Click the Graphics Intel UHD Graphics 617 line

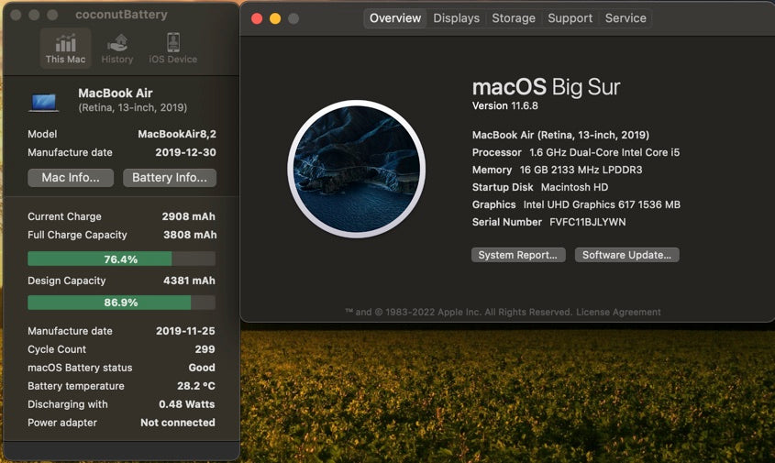pyautogui.click(x=576, y=204)
